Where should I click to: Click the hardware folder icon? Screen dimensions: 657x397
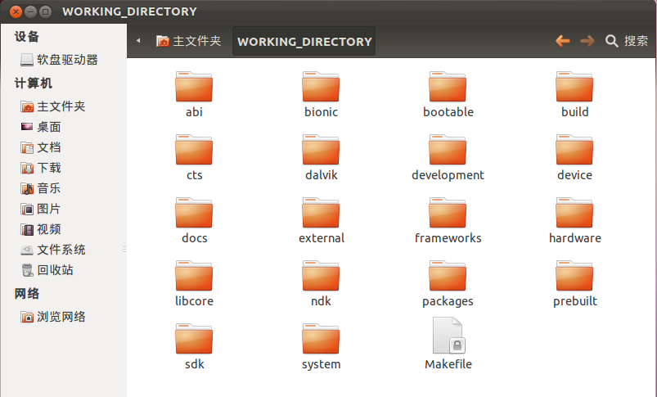coord(574,213)
